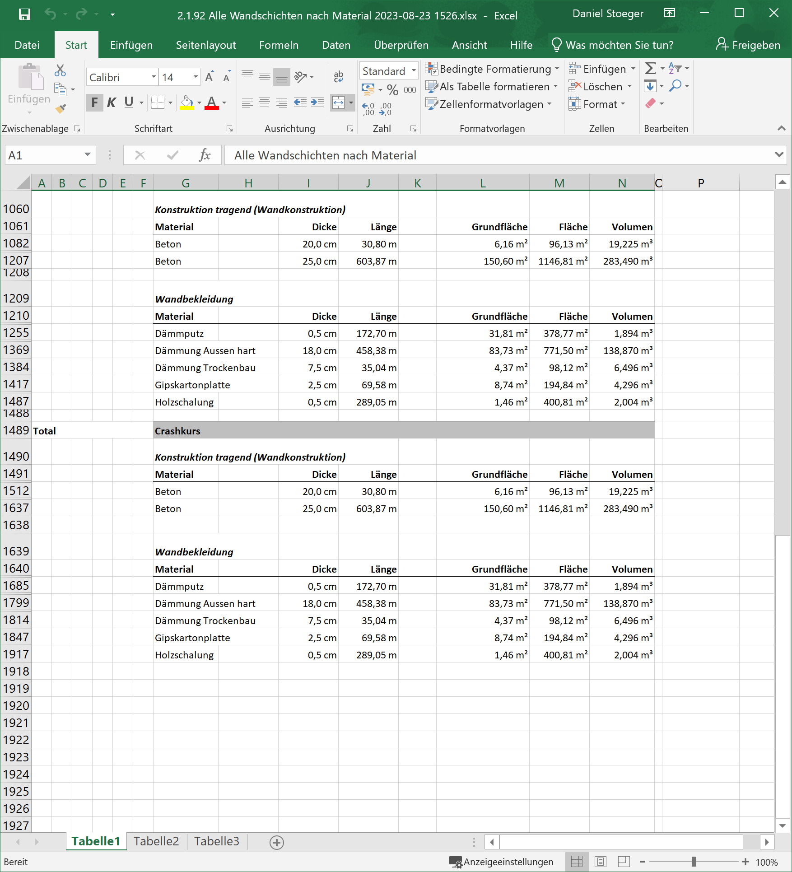Click add decimal place icon
The width and height of the screenshot is (792, 872).
[368, 109]
